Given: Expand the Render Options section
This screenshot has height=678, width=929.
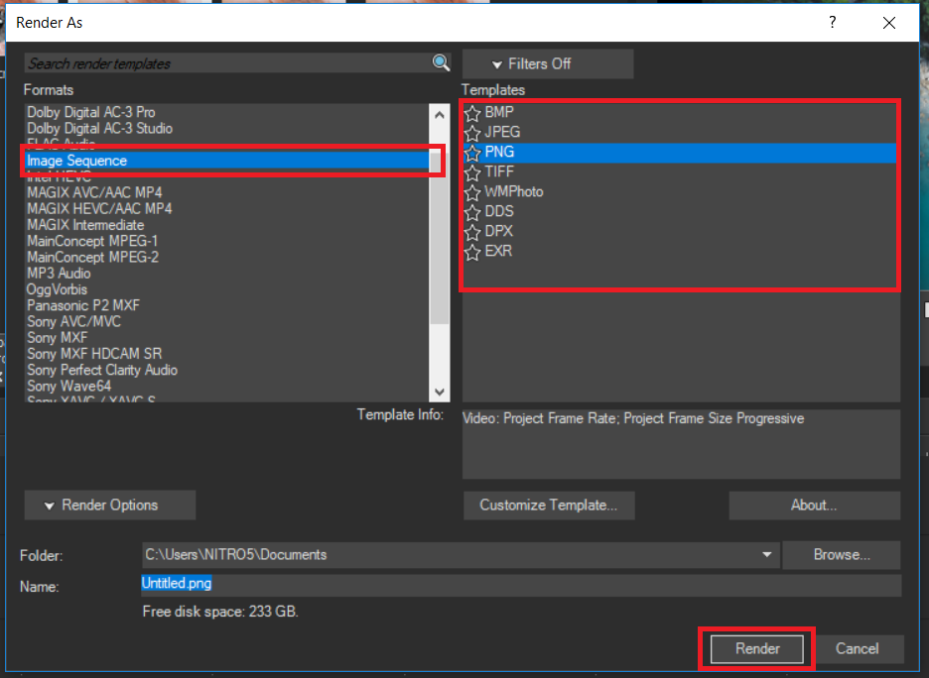Looking at the screenshot, I should [109, 506].
